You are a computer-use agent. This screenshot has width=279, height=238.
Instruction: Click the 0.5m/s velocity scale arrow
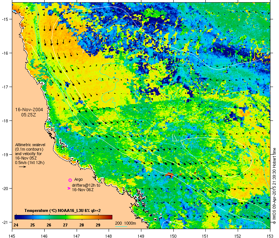[23, 167]
